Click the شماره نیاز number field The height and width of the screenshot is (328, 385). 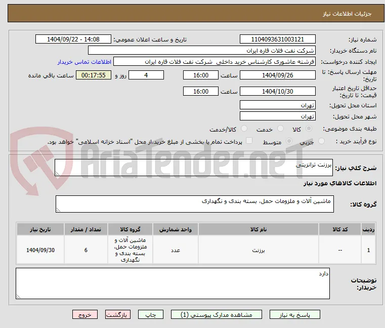click(277, 39)
